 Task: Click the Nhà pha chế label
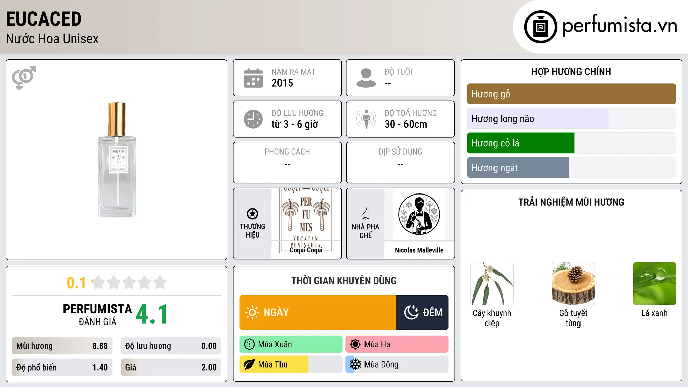365,231
